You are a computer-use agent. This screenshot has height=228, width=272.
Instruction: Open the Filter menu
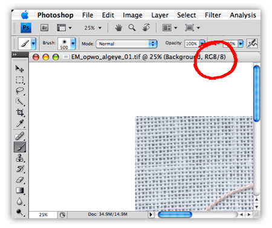[213, 15]
